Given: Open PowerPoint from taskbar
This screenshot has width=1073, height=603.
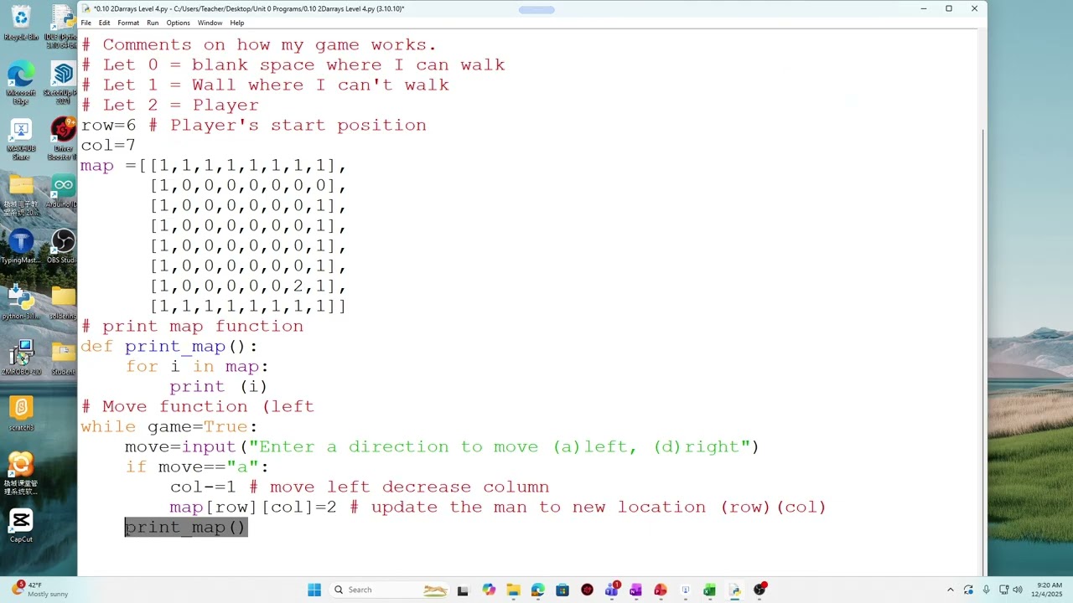Looking at the screenshot, I should pyautogui.click(x=661, y=590).
